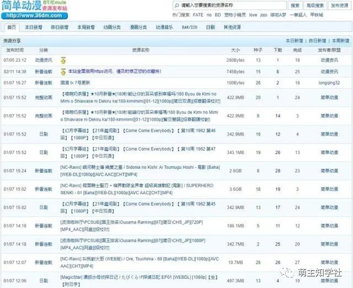353x288 pixels.
Task: Sort by the 大小 column header
Action: point(236,50)
